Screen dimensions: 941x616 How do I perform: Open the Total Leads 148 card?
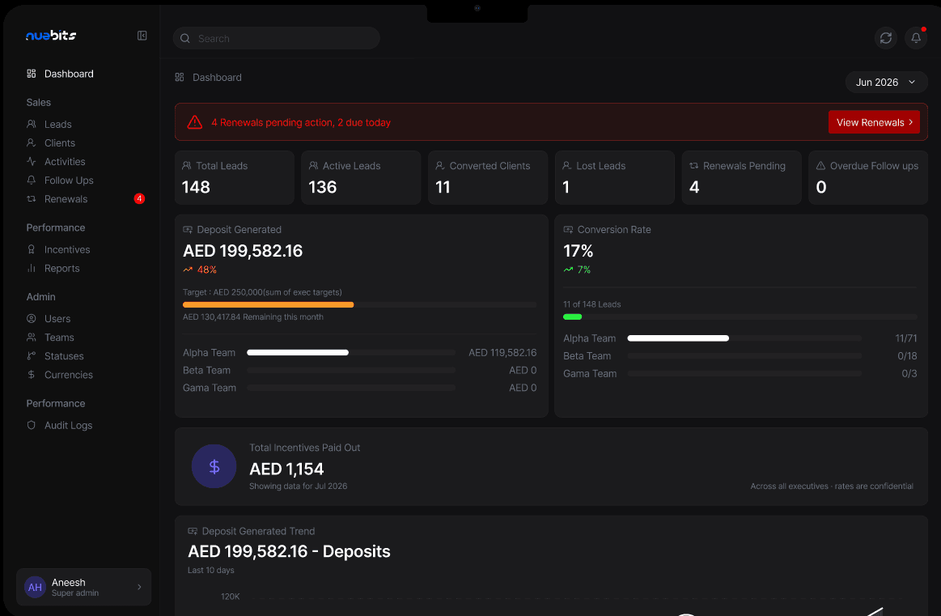pyautogui.click(x=235, y=178)
